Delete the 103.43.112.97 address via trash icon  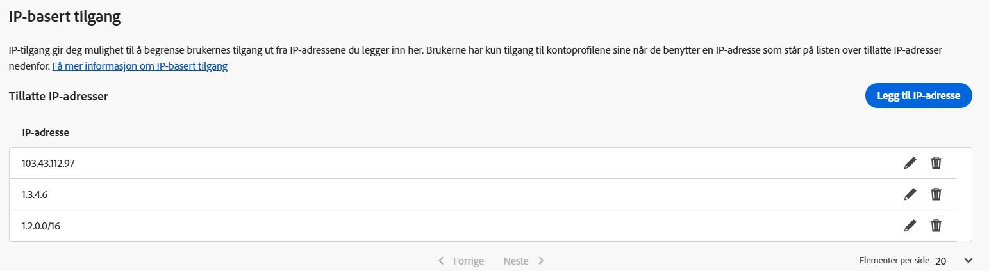point(936,163)
